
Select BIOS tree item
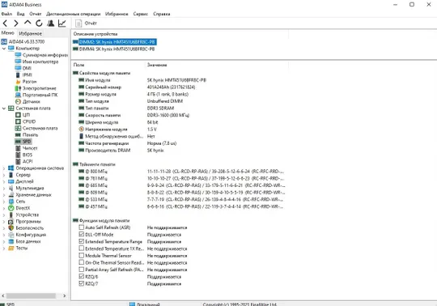coord(28,155)
